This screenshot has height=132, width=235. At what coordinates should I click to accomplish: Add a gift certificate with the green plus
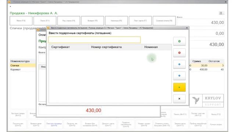pos(180,41)
